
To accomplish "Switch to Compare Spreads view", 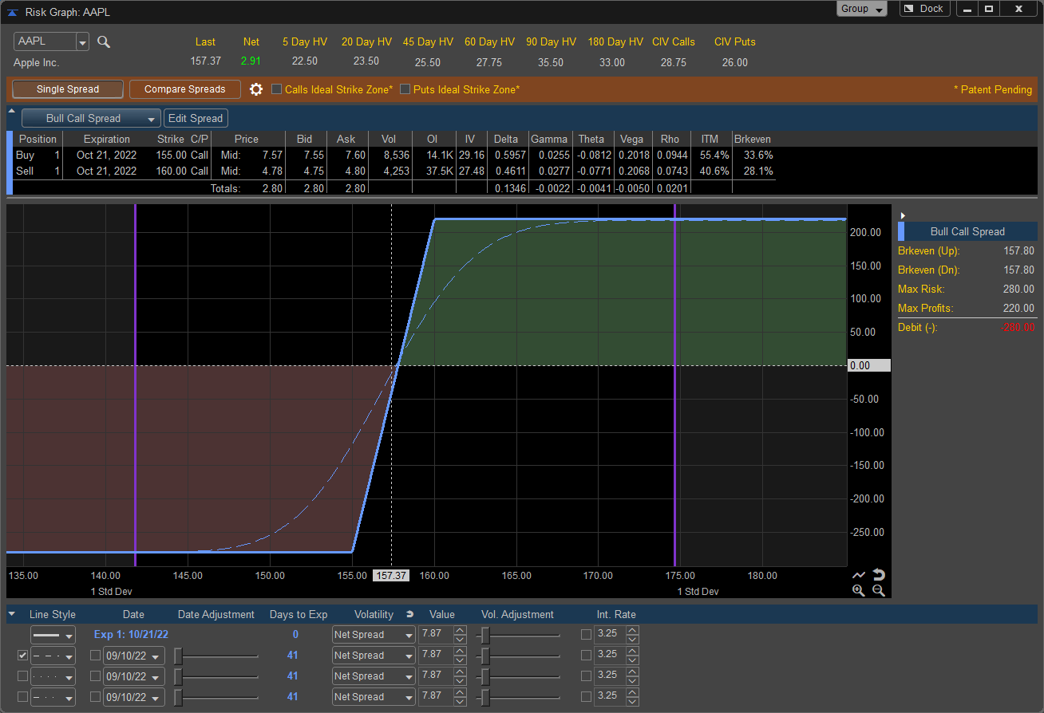I will pyautogui.click(x=185, y=89).
